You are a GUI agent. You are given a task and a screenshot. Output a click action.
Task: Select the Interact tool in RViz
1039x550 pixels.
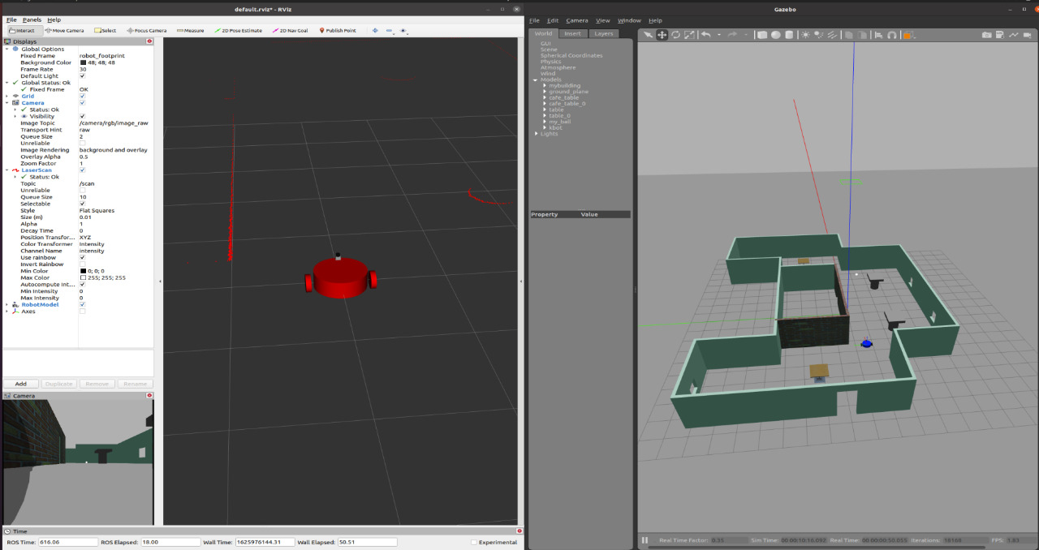click(x=24, y=30)
